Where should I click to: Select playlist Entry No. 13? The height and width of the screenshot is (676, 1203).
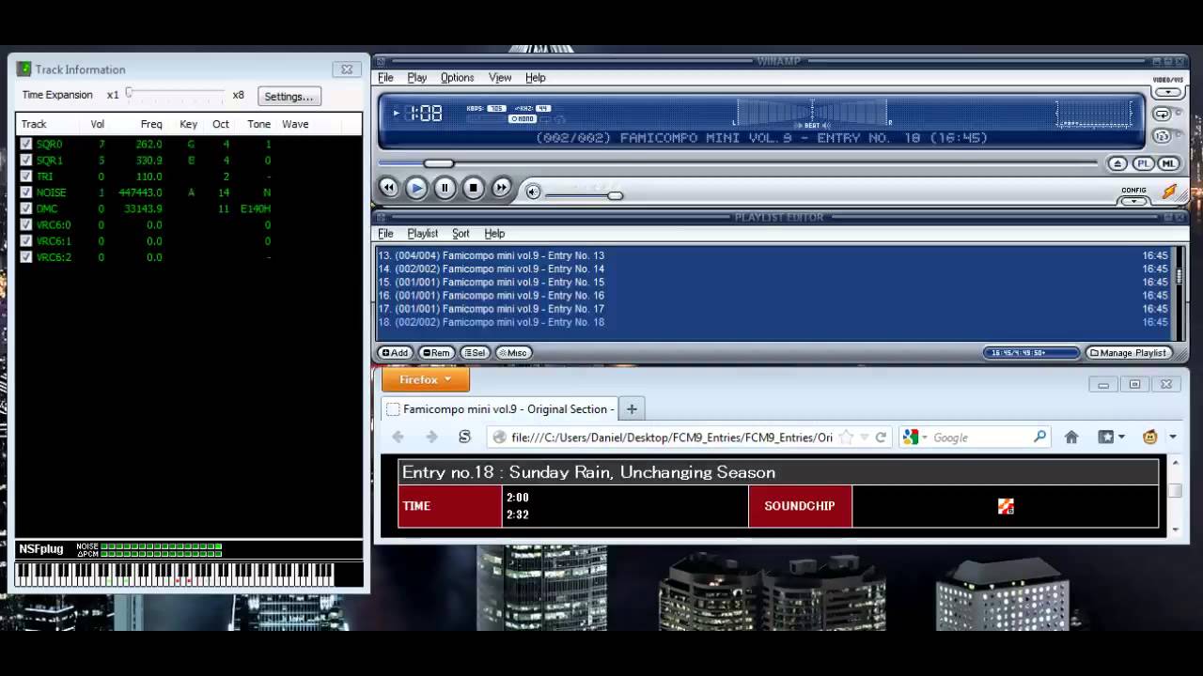(x=775, y=255)
